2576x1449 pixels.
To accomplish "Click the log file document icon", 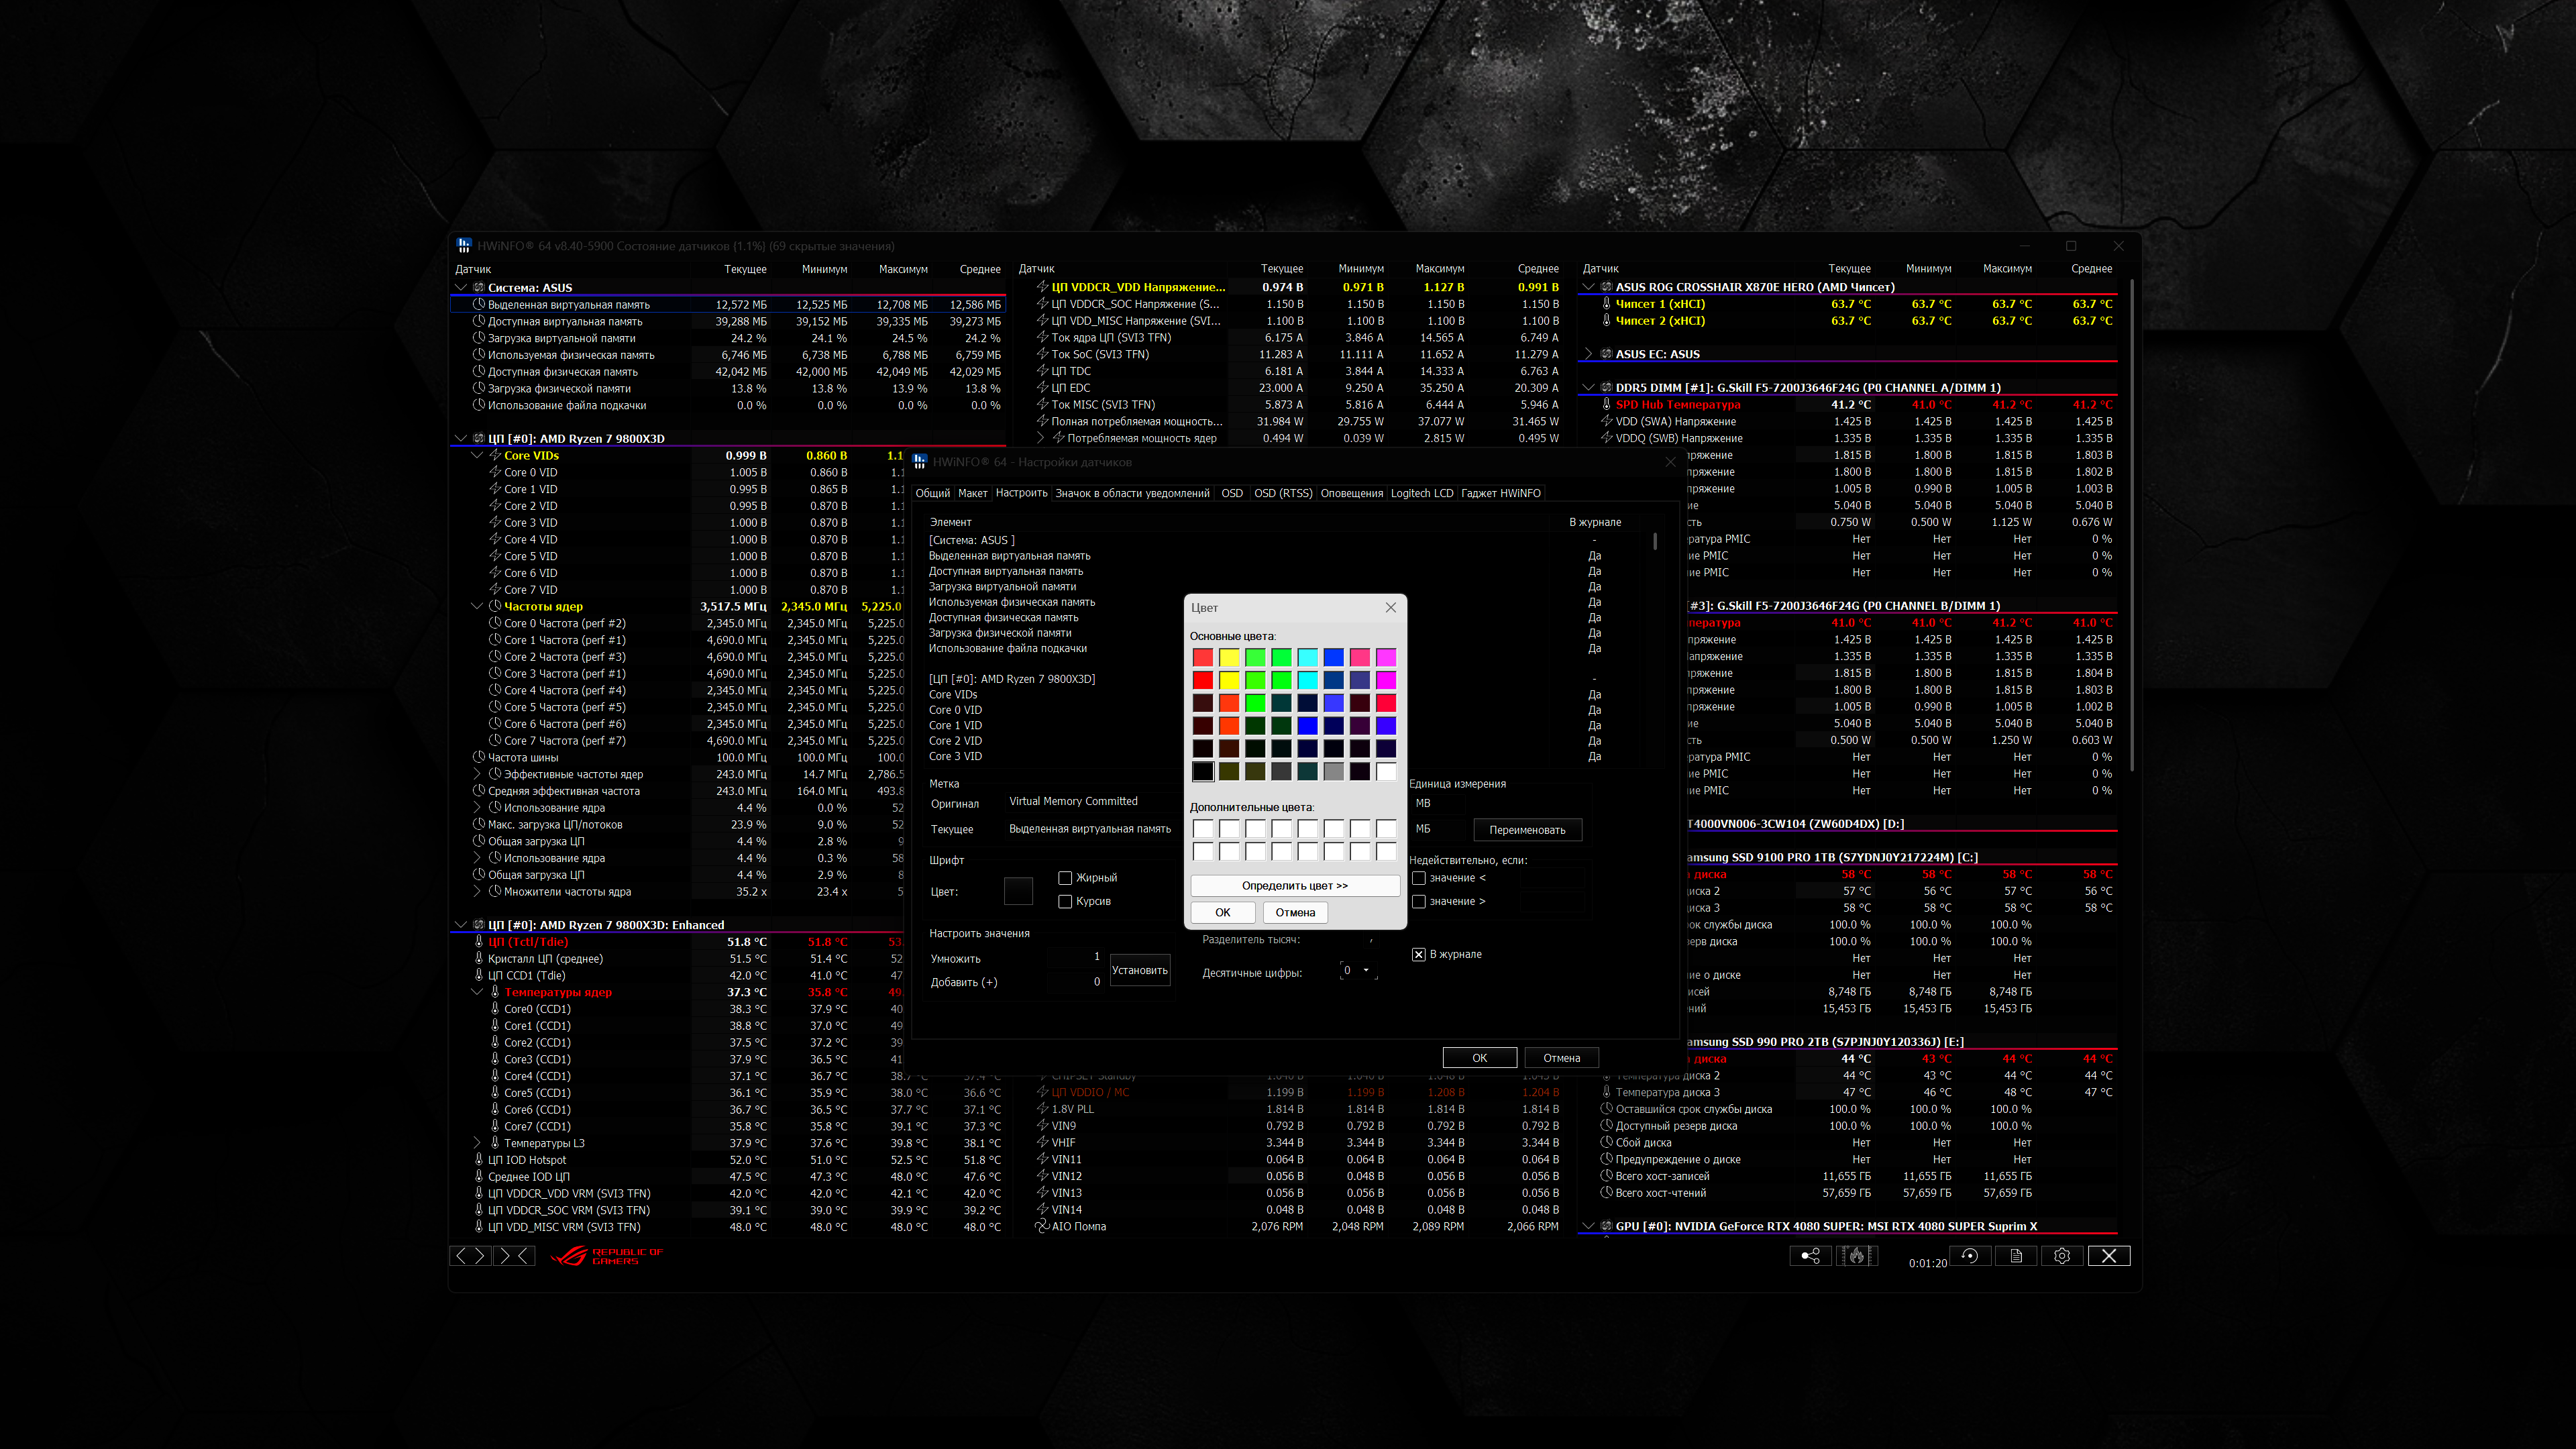I will [x=2016, y=1256].
